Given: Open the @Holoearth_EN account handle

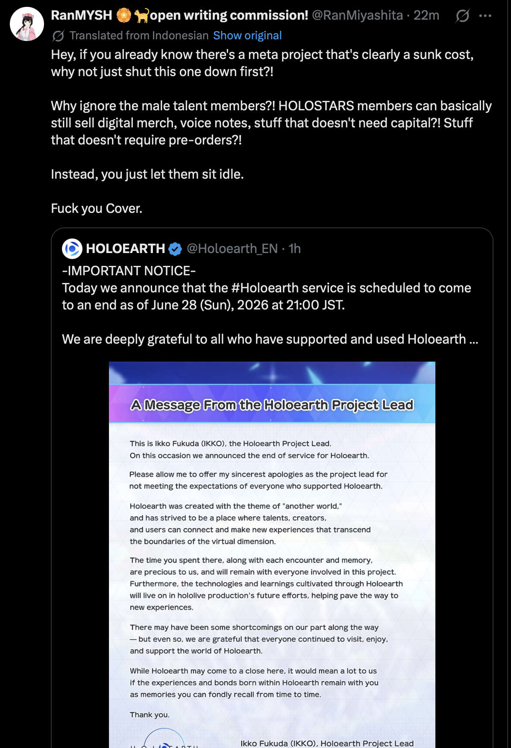Looking at the screenshot, I should tap(232, 248).
